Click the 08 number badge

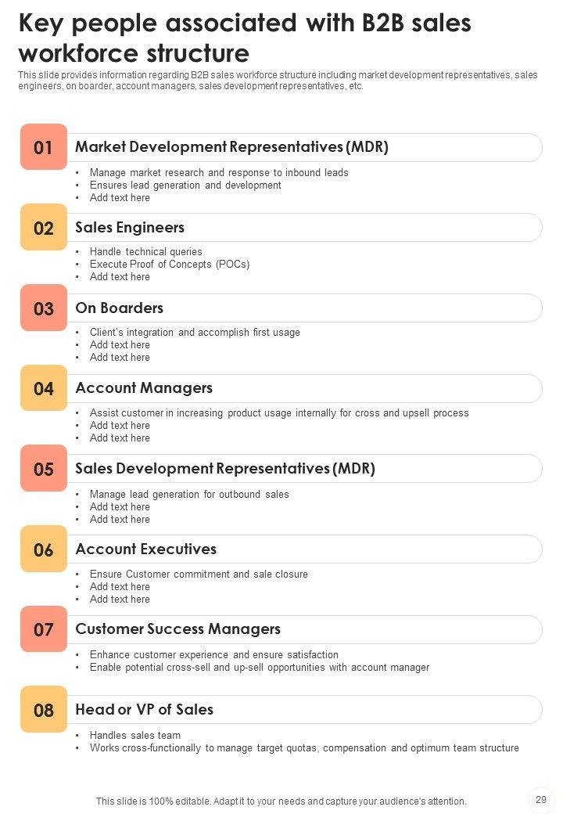(44, 710)
